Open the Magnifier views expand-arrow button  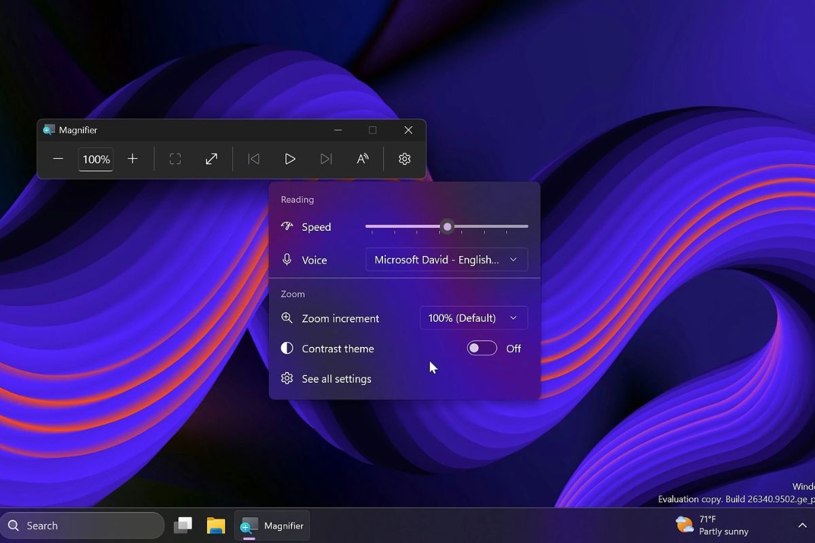212,159
